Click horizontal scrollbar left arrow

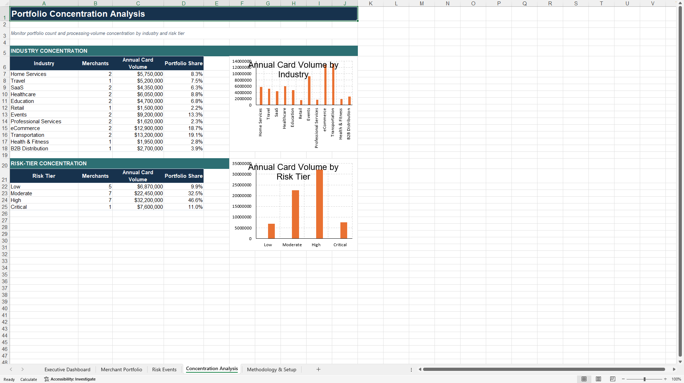point(420,369)
